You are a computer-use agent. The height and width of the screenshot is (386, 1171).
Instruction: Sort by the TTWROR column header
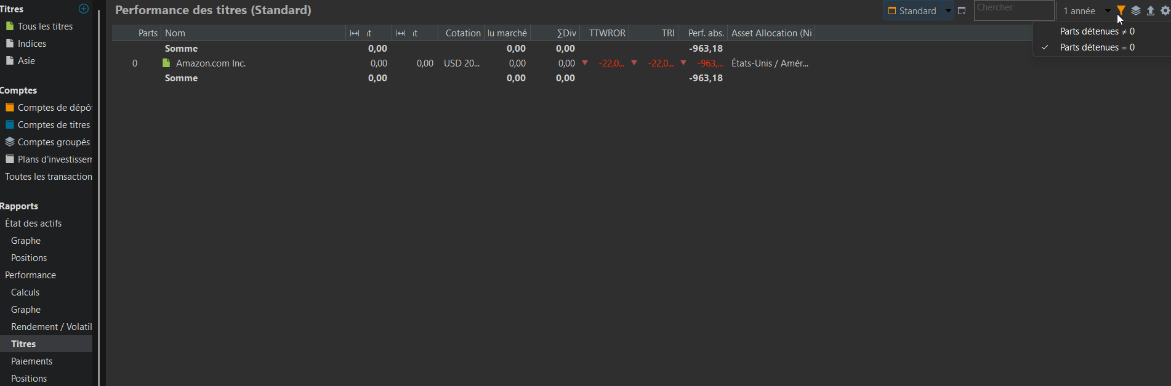coord(606,33)
